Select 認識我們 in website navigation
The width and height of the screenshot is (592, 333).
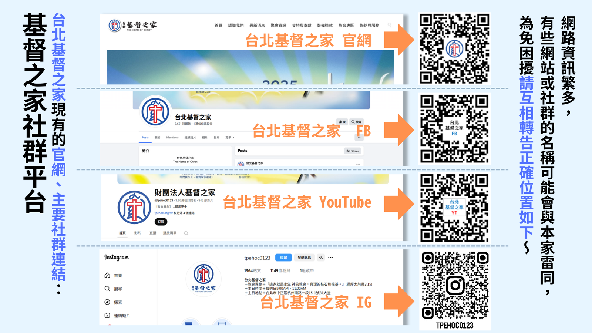click(x=236, y=26)
